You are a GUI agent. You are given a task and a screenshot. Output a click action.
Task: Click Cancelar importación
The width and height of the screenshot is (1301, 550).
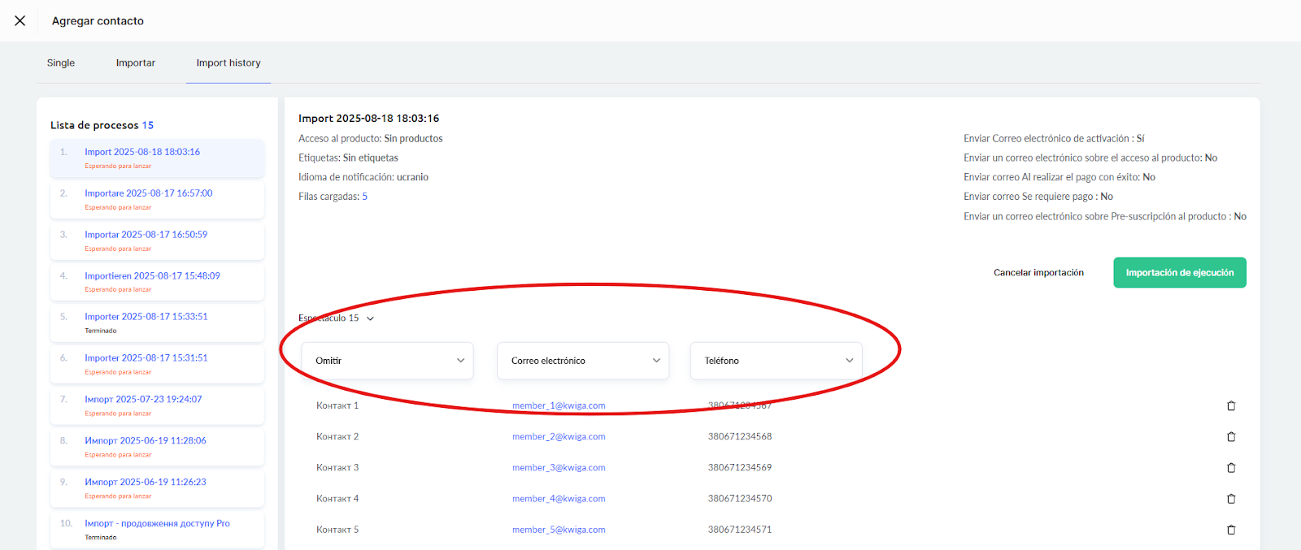click(x=1038, y=273)
